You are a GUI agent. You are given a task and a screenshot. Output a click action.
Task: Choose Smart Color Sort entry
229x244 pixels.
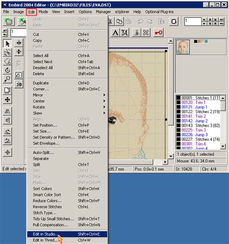click(67, 195)
